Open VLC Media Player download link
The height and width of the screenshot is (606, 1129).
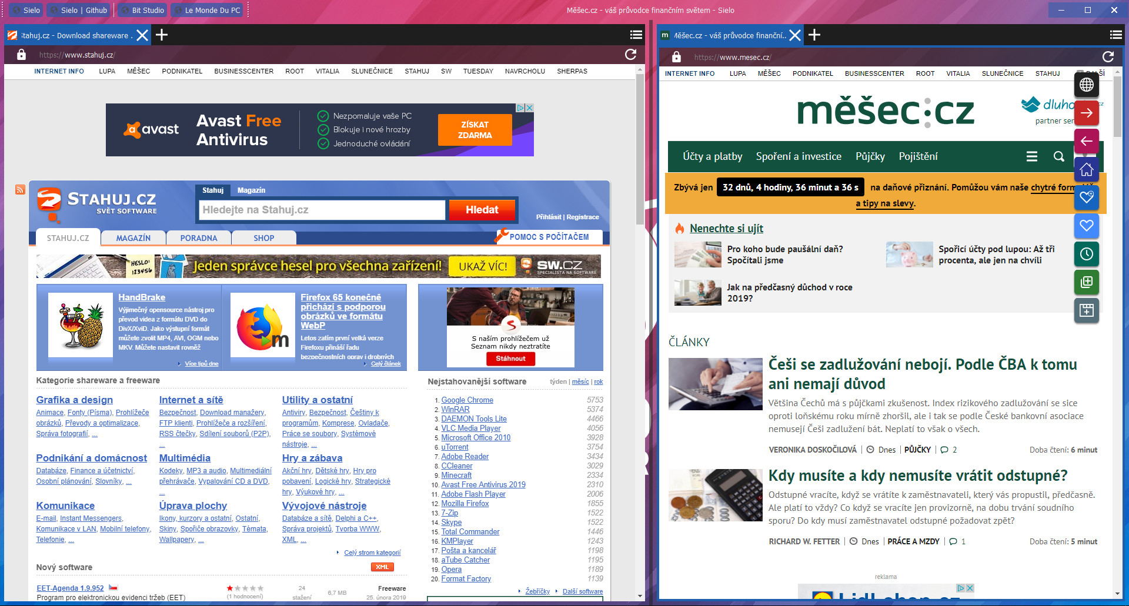471,428
